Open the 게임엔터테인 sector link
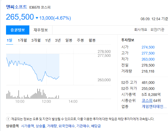168x131 pixels. click(154, 106)
